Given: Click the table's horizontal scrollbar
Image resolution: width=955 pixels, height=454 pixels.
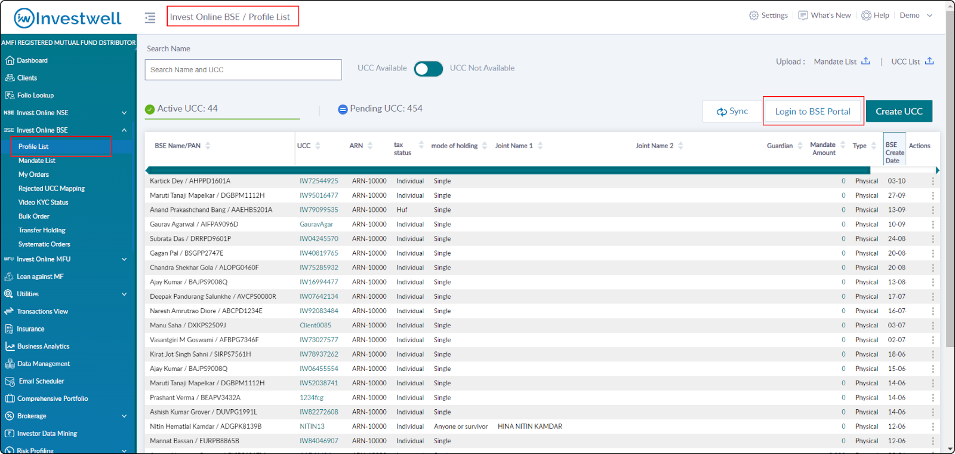Looking at the screenshot, I should pyautogui.click(x=509, y=170).
